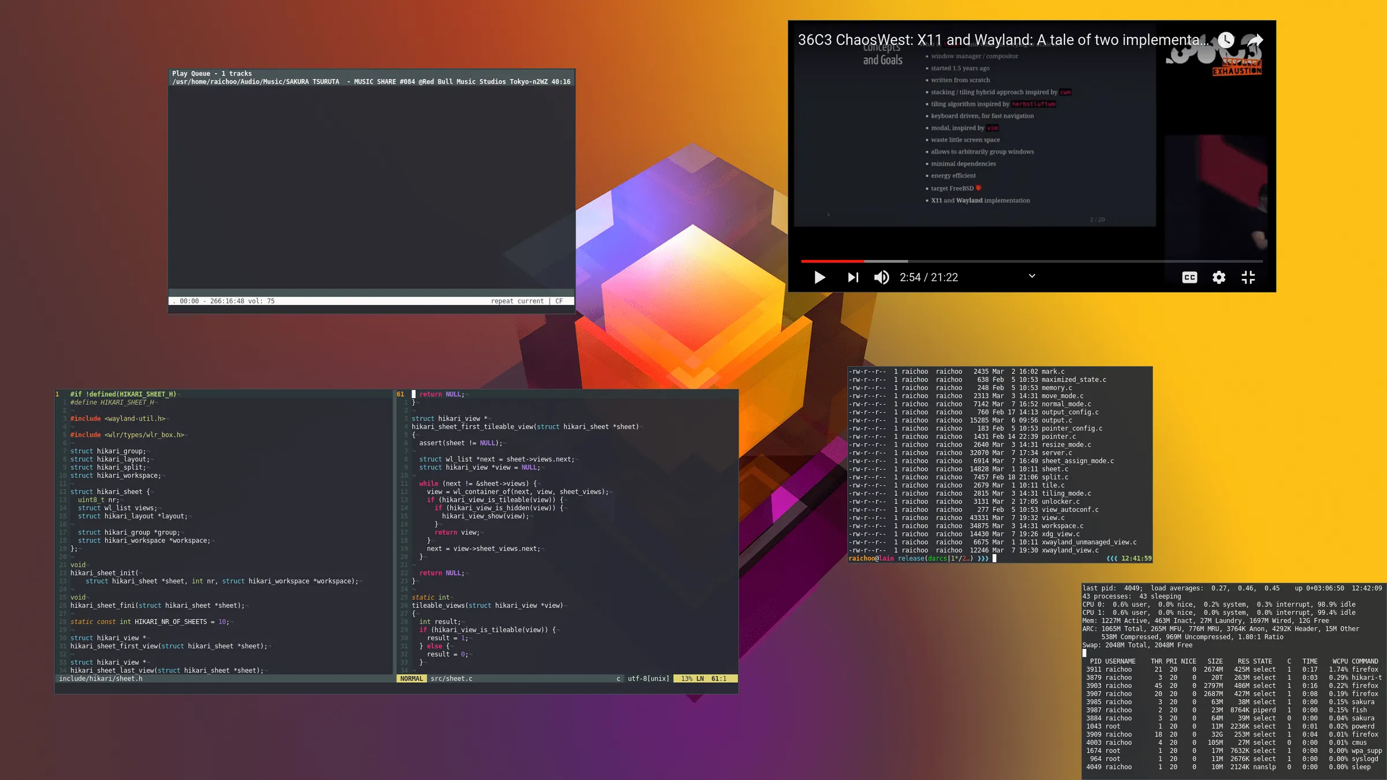Play the YouTube video
Screen dimensions: 1387x780
819,277
